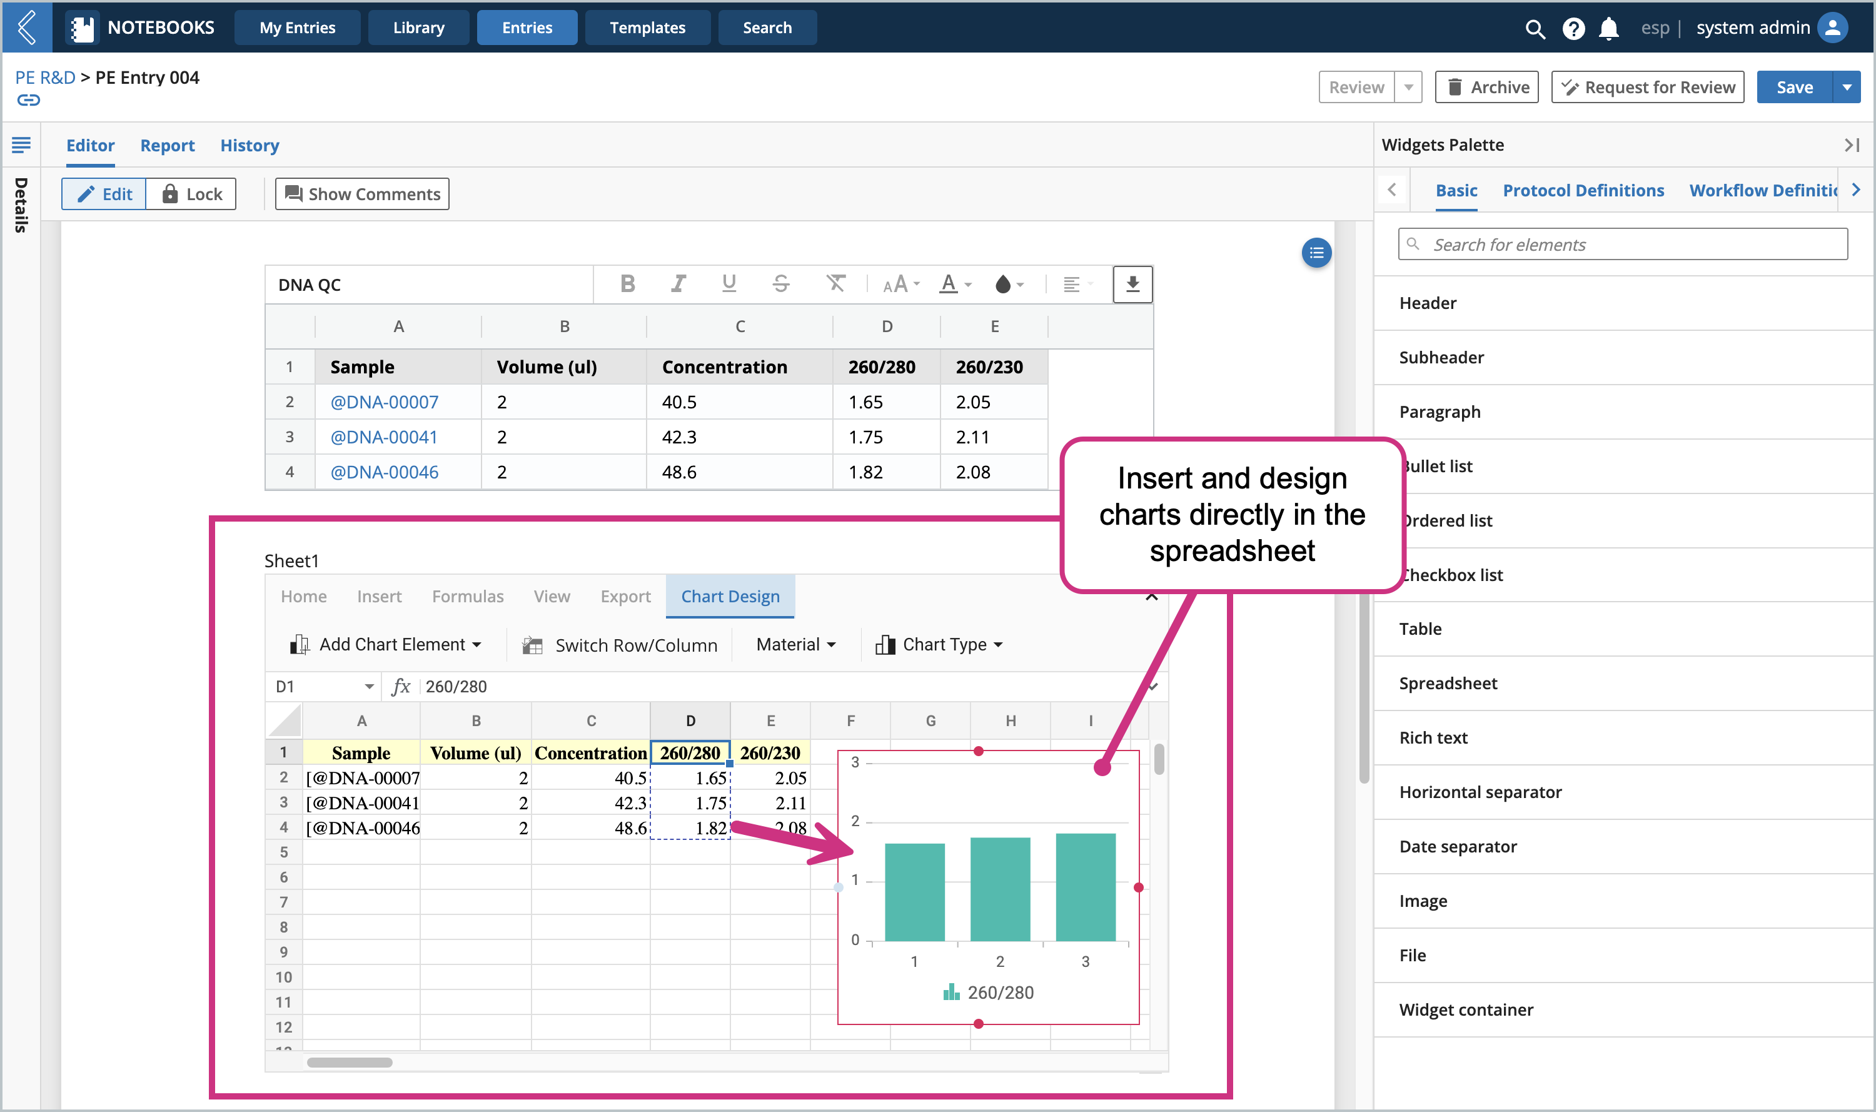Expand Add Chart Element menu
The image size is (1876, 1112).
click(x=385, y=644)
